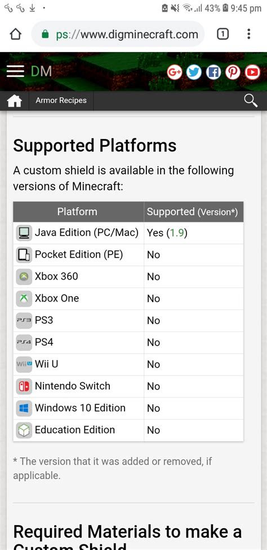Tap the green padlock security icon
Viewport: 267px width, 550px height.
pyautogui.click(x=45, y=34)
